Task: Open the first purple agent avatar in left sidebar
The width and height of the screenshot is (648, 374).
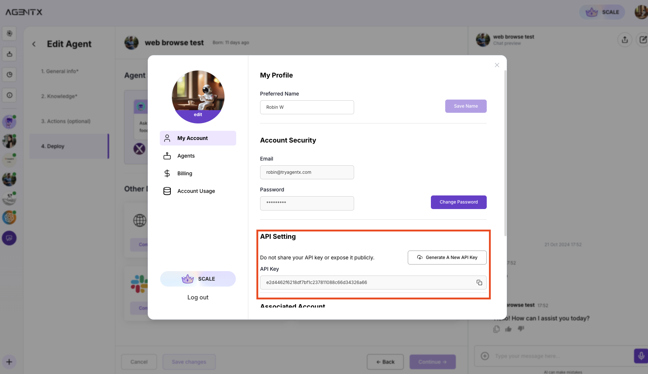Action: click(9, 122)
